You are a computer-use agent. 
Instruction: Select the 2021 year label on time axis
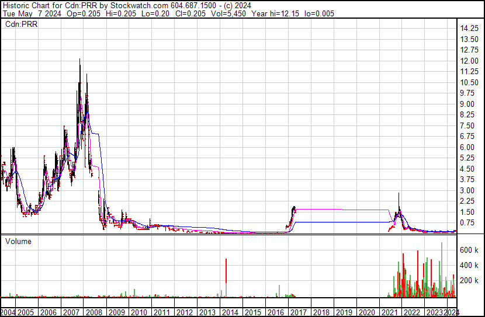[390, 312]
